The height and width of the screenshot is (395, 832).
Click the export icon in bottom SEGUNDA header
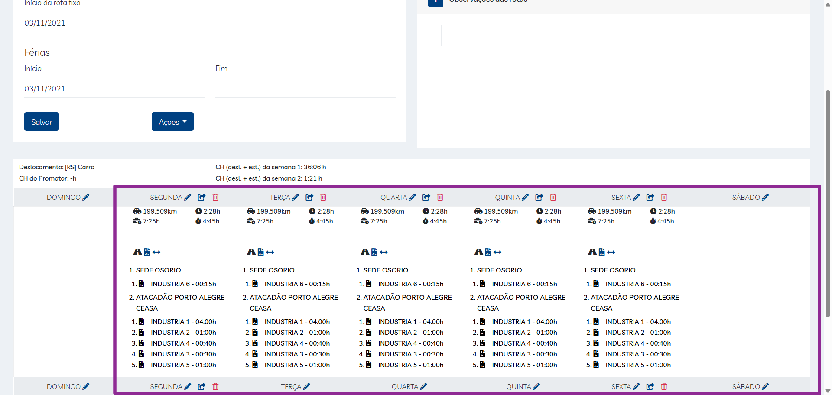point(201,386)
